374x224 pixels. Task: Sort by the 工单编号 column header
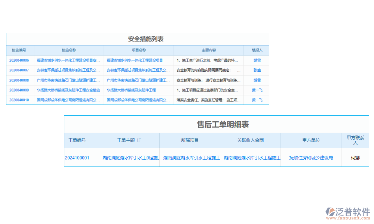[77, 140]
